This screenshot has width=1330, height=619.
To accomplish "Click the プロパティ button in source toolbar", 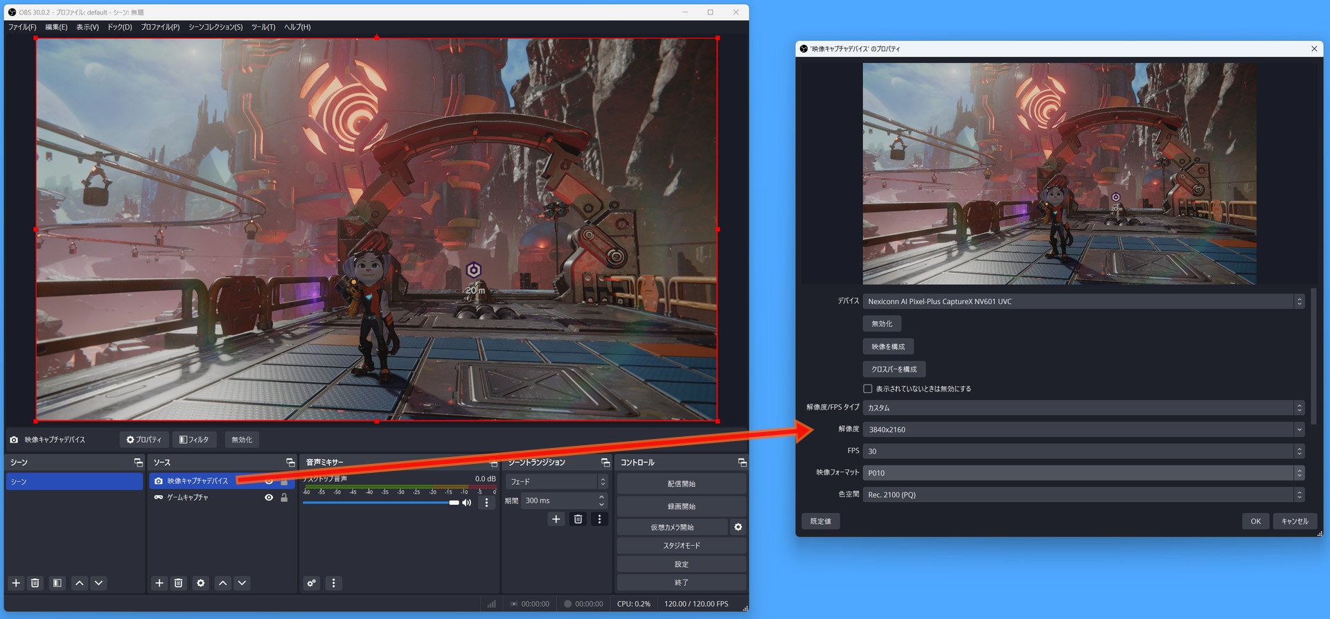I will [x=144, y=440].
